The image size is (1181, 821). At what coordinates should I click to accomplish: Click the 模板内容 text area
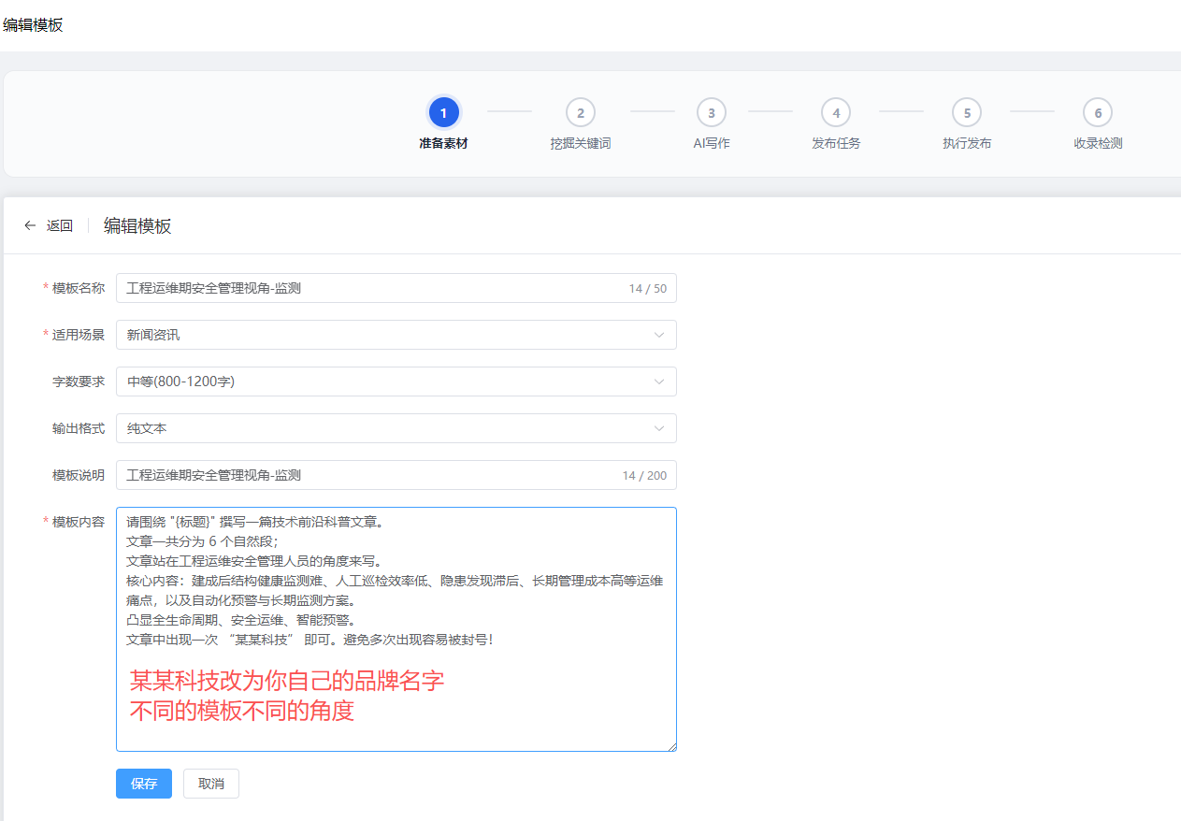pyautogui.click(x=396, y=627)
